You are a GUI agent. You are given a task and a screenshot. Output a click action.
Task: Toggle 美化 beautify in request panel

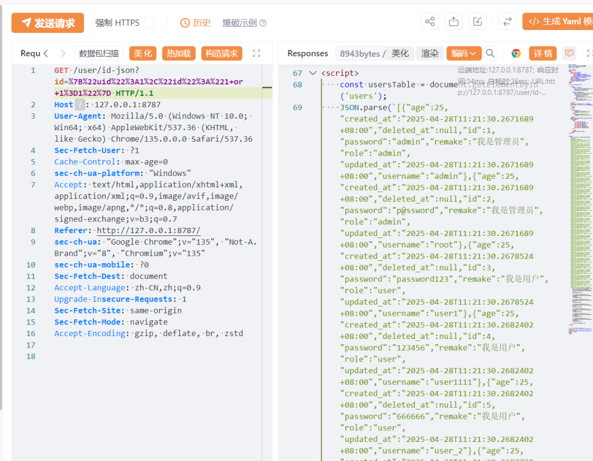point(142,53)
